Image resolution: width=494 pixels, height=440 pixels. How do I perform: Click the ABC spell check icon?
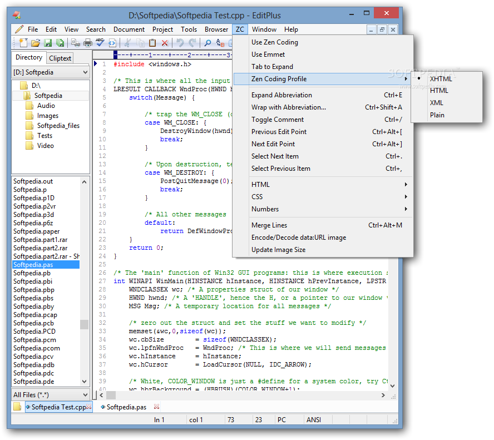(100, 42)
